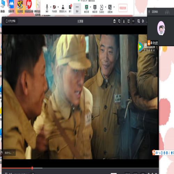Pause screen sharing
Screen dimensions: 174x174
pos(95,9)
